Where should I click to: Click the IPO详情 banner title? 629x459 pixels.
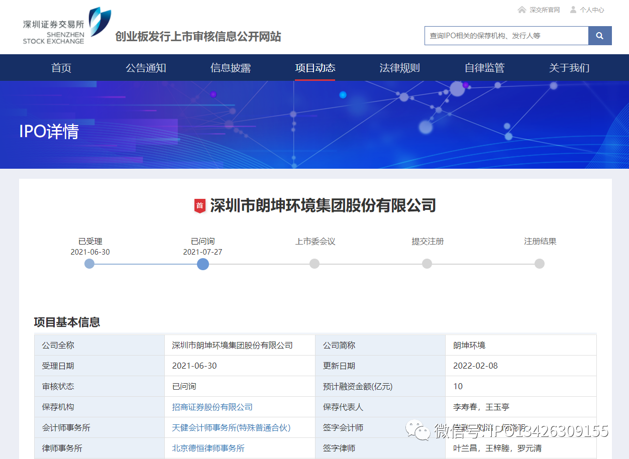[49, 132]
